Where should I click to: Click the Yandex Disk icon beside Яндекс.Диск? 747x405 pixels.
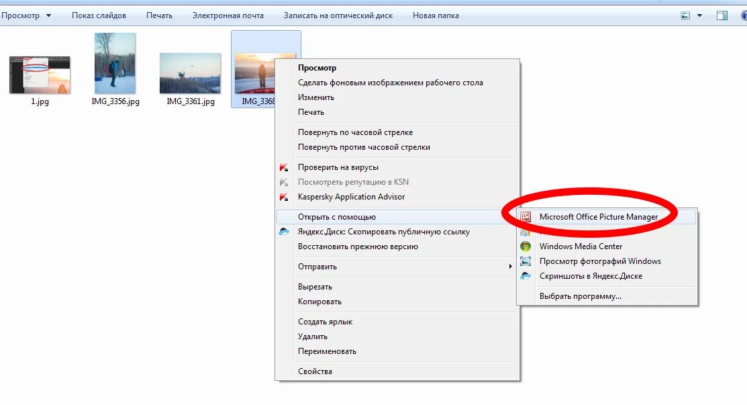[284, 232]
